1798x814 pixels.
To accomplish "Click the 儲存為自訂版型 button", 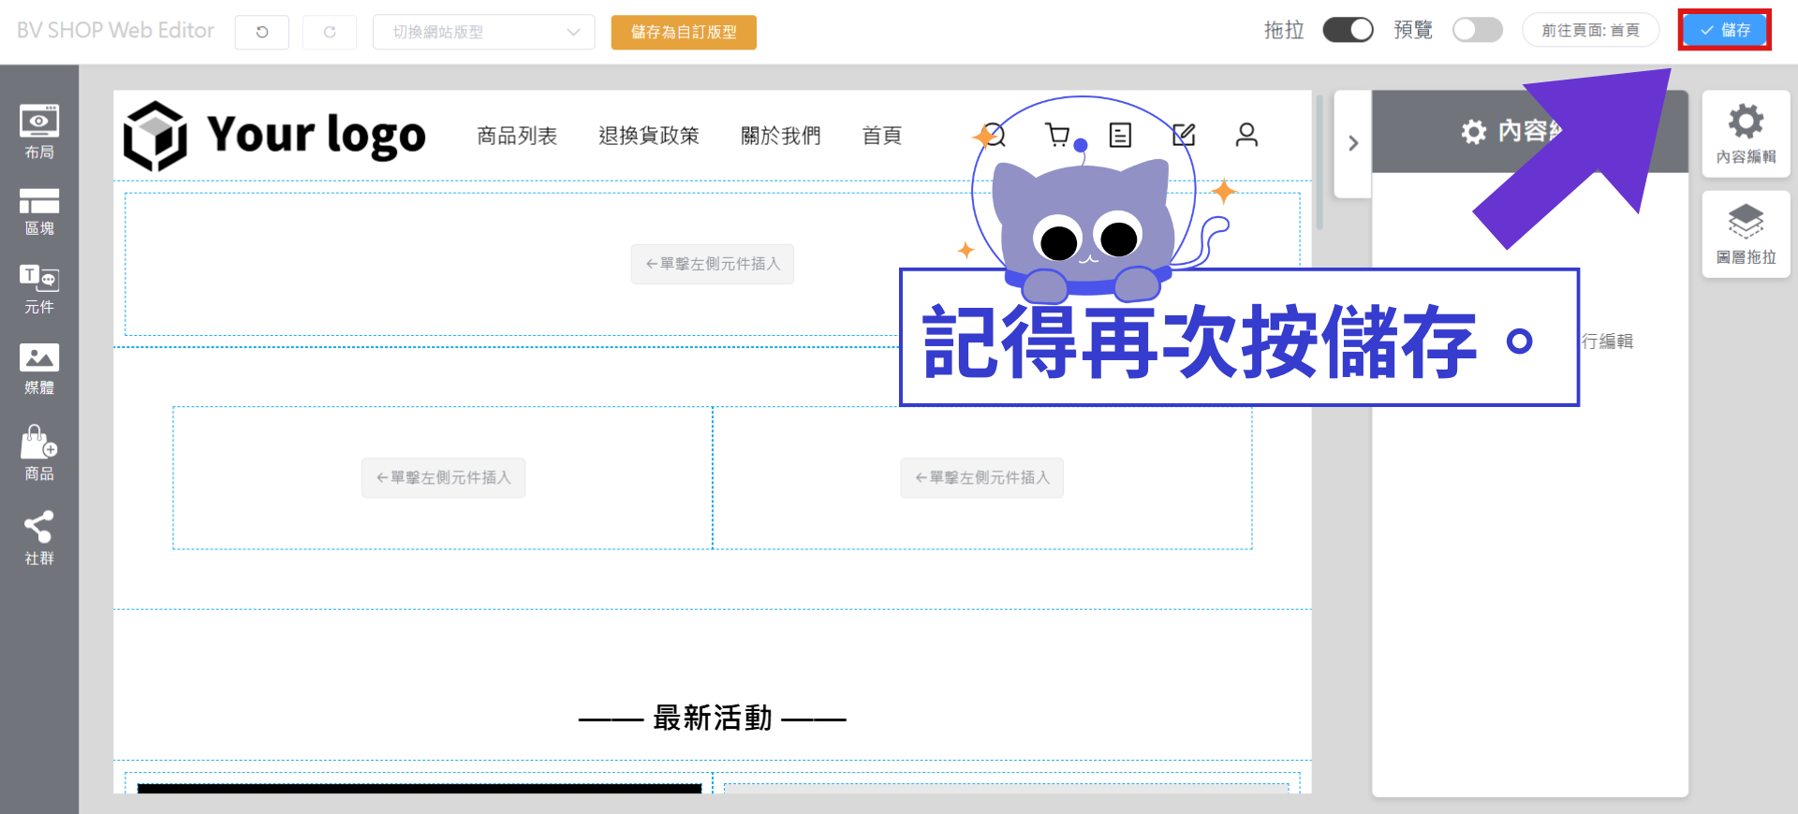I will pyautogui.click(x=684, y=32).
